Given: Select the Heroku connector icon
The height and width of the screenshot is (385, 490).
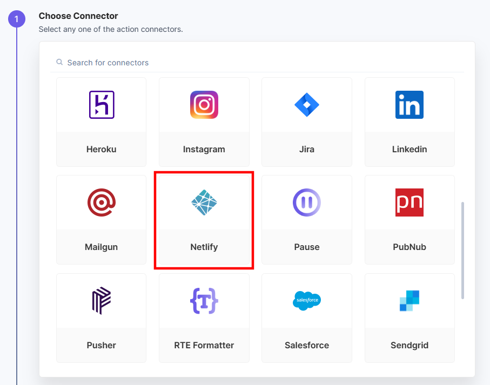Looking at the screenshot, I should pos(102,105).
